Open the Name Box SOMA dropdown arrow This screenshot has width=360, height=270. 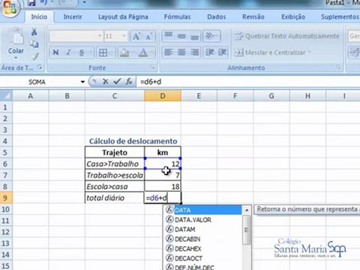click(82, 82)
